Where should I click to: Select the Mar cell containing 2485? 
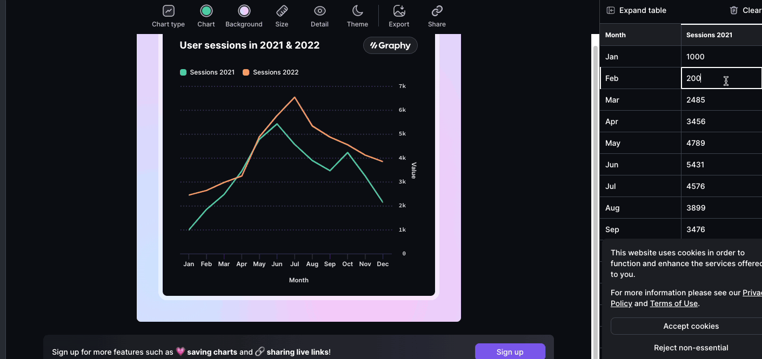pos(721,100)
